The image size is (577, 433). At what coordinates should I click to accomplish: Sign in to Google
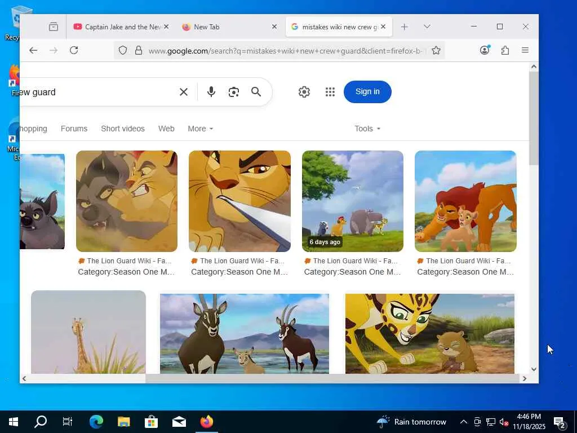coord(367,92)
